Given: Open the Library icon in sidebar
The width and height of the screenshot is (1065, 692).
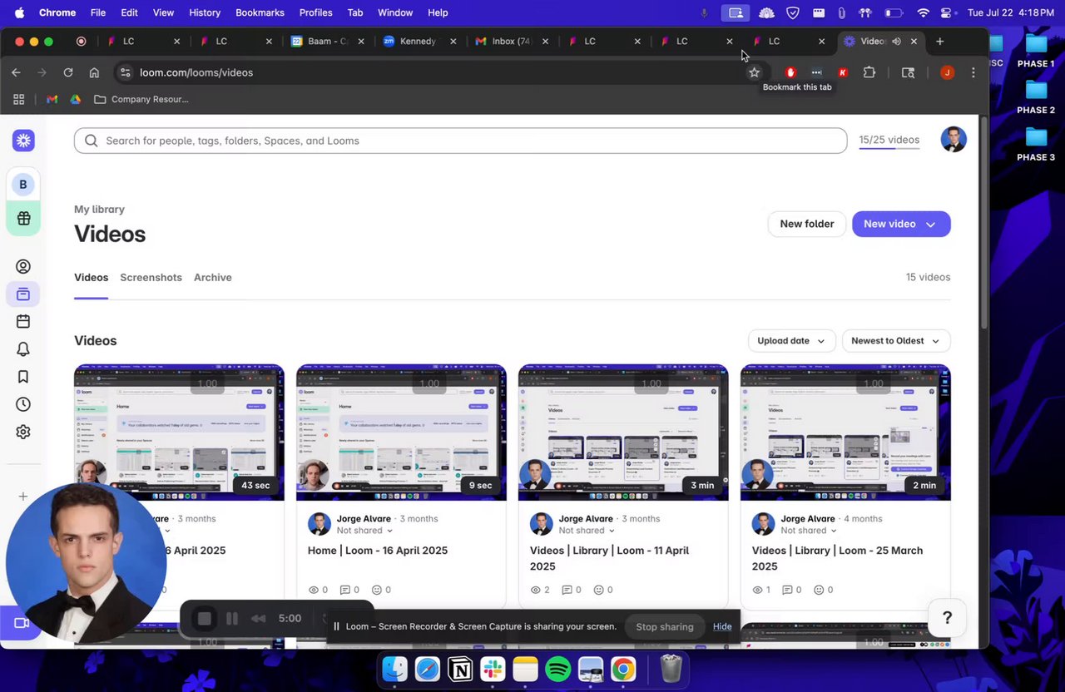Looking at the screenshot, I should tap(23, 294).
